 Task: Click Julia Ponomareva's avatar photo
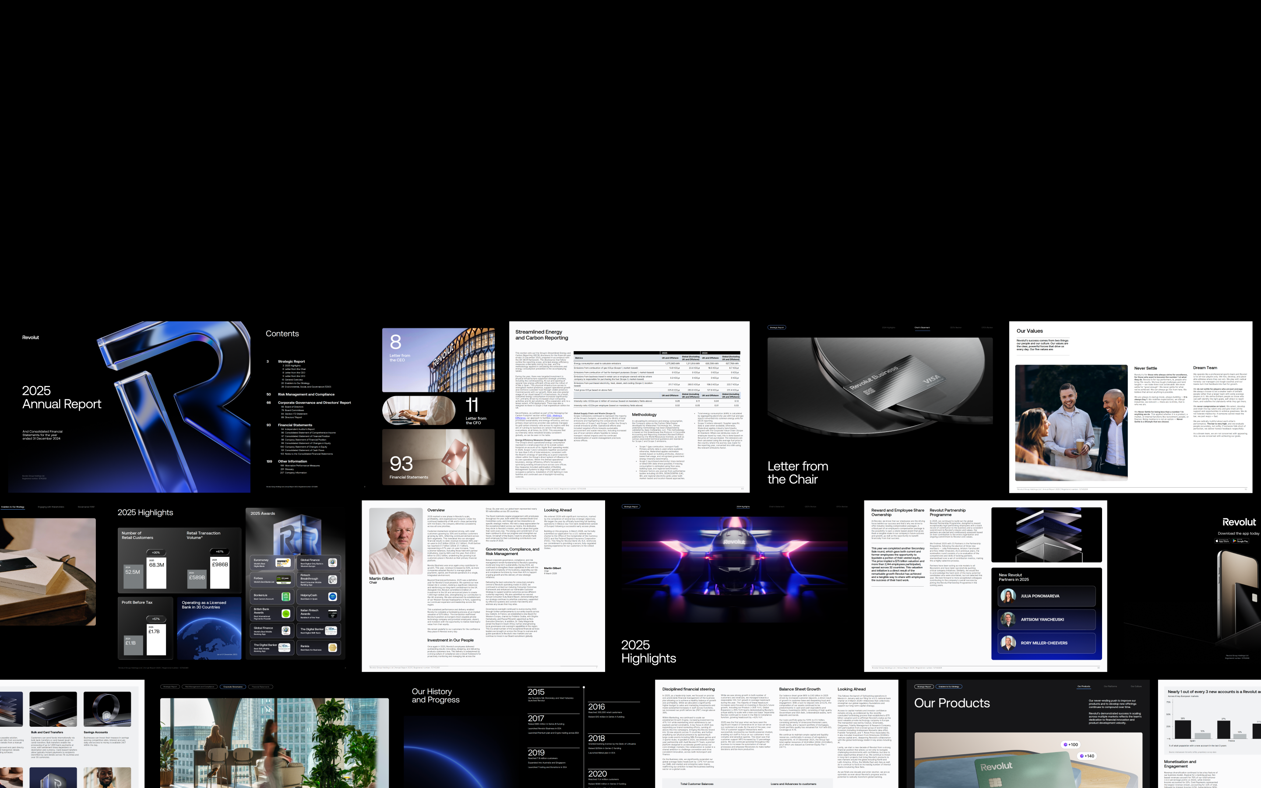(1008, 596)
